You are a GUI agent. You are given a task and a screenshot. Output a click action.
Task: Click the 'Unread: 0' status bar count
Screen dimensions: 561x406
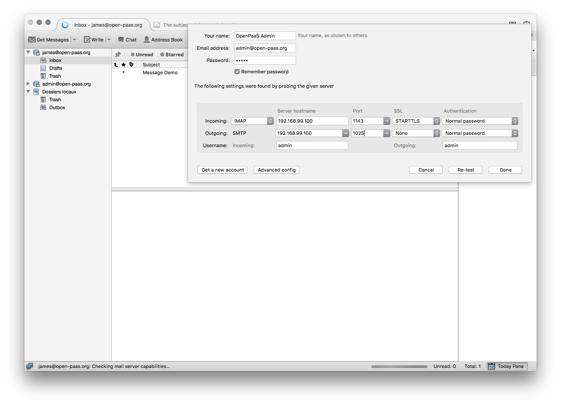(444, 366)
